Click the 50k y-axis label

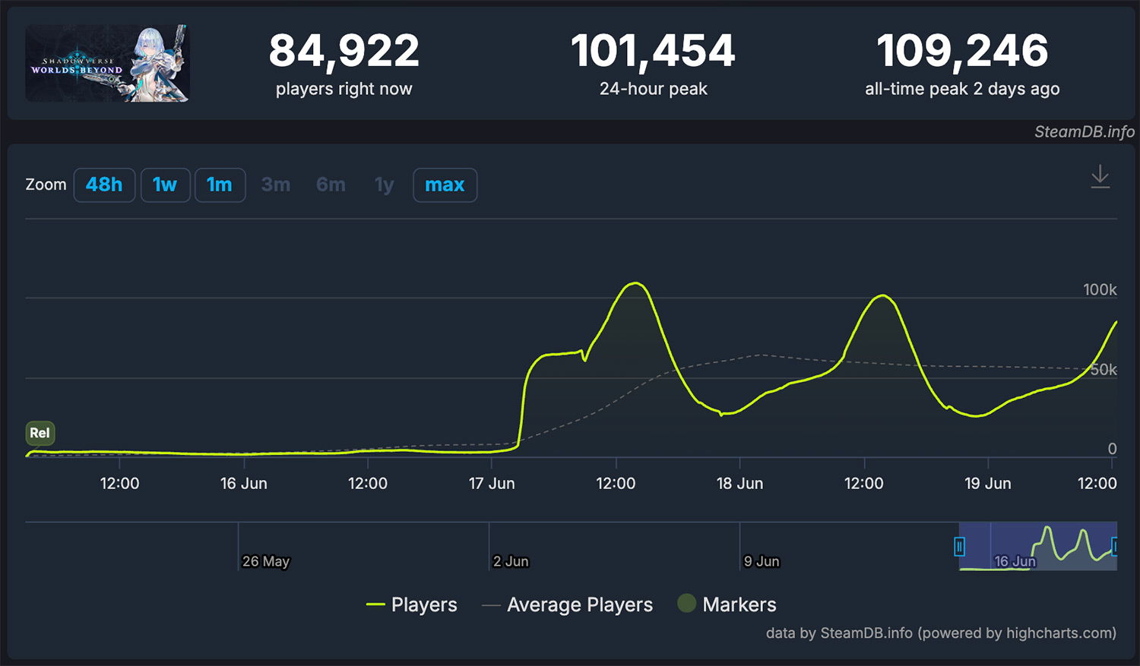point(1104,370)
